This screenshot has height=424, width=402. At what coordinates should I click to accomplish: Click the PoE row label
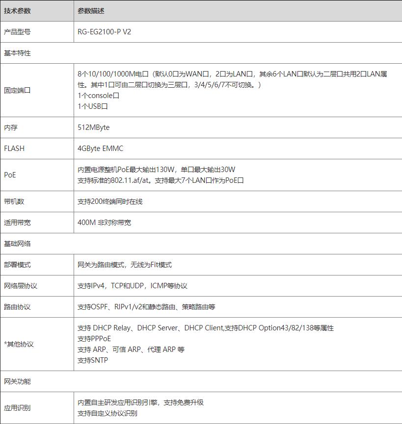tap(10, 175)
